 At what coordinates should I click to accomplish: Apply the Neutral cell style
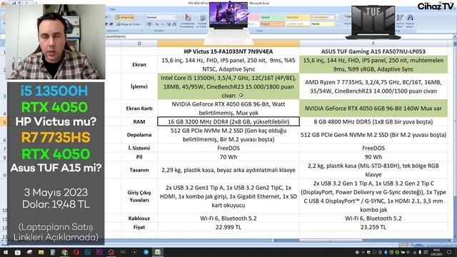297,17
